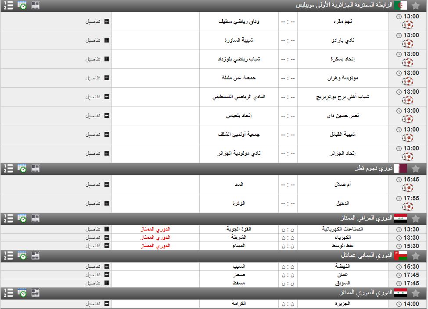Toggle favorite star for Algerian Ligue 1
428x309 pixels.
[415, 6]
